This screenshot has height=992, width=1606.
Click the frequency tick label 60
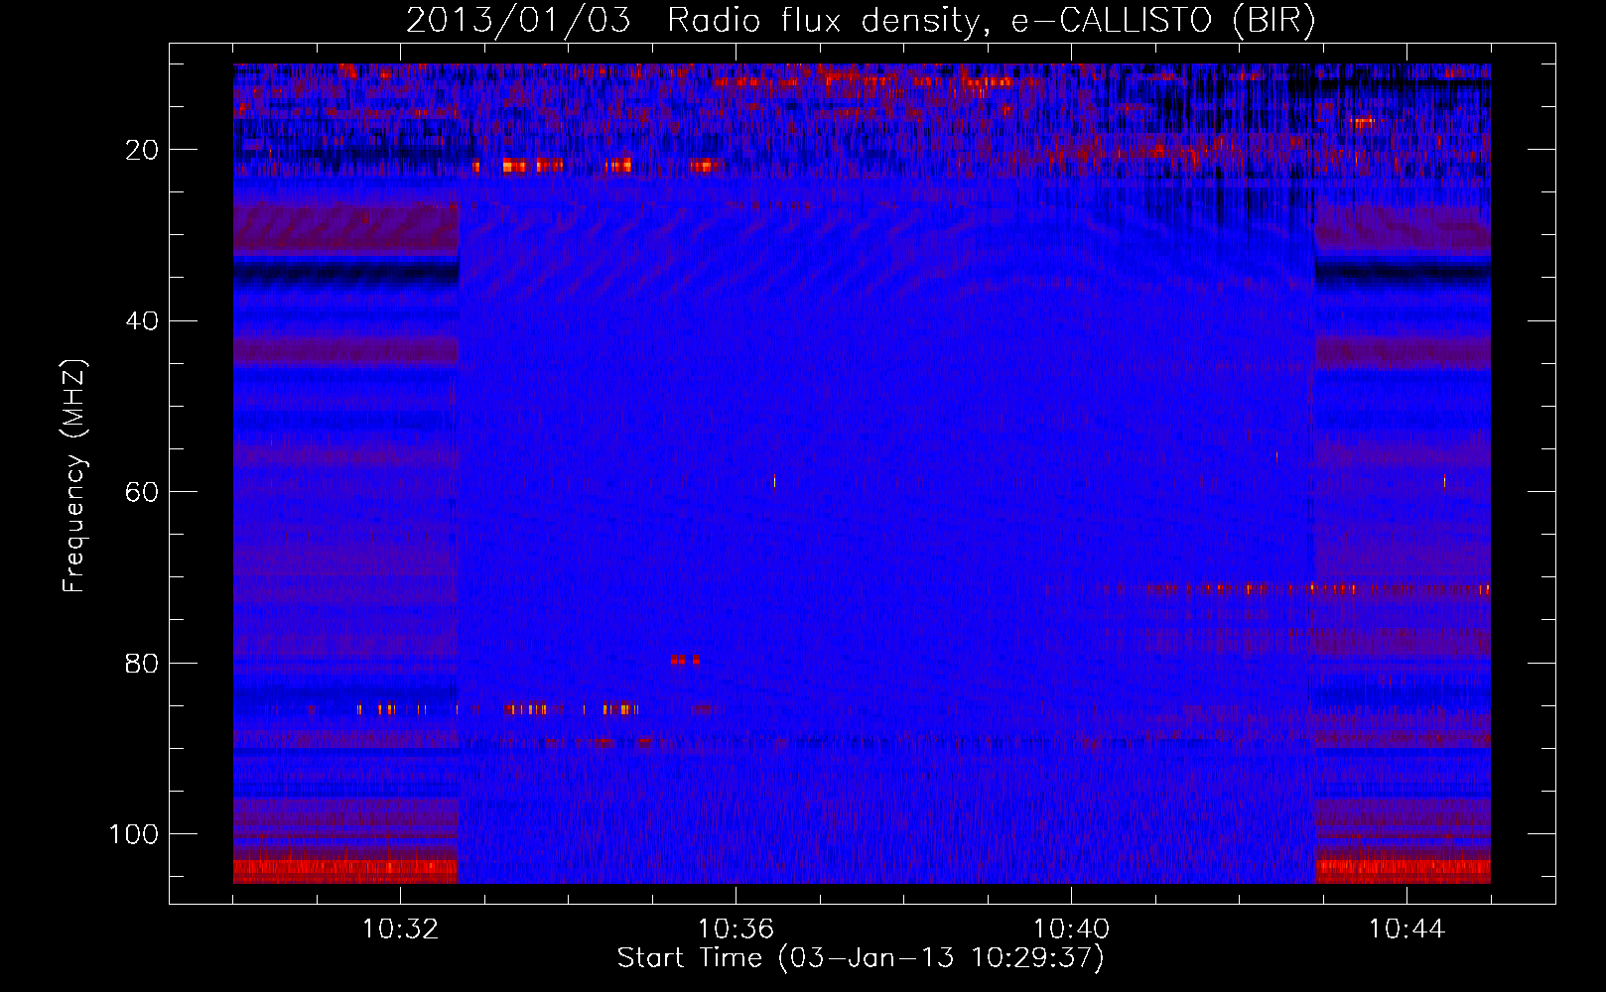click(x=142, y=492)
